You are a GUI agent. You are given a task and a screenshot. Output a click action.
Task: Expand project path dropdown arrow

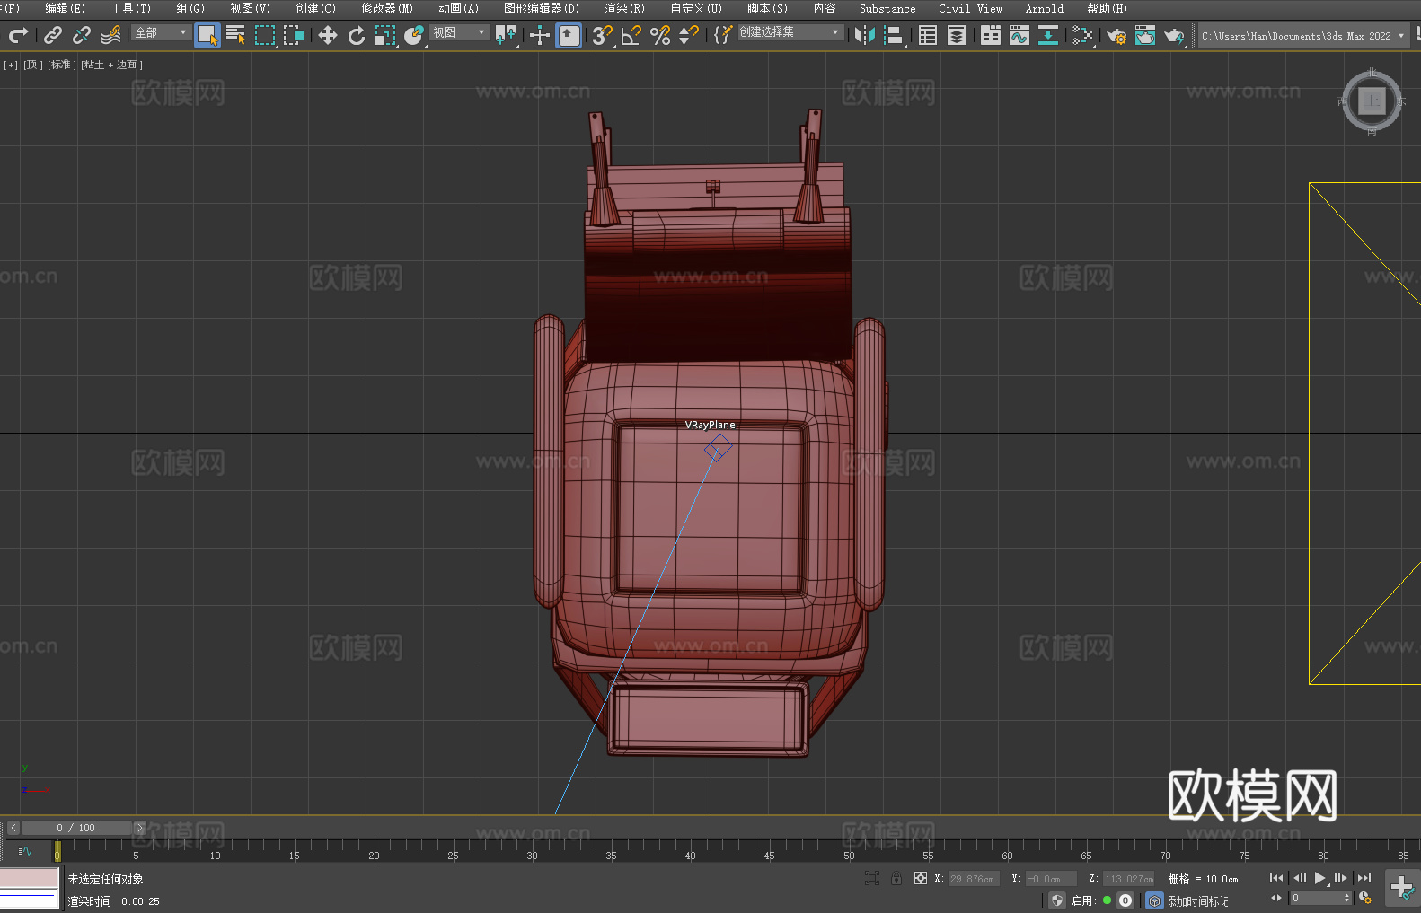pyautogui.click(x=1400, y=36)
